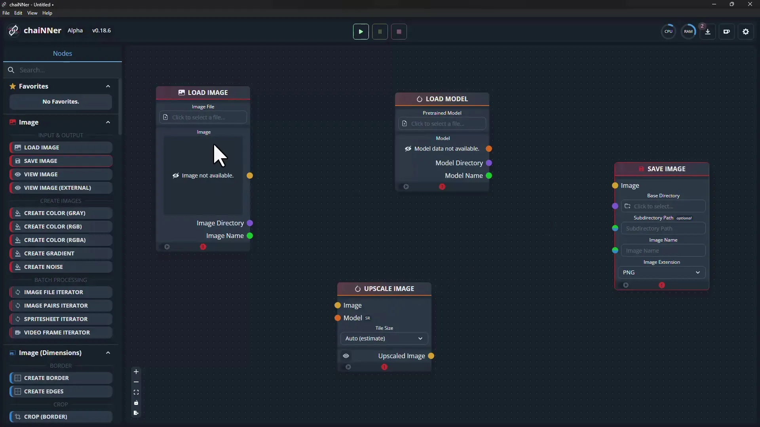
Task: Open the settings gear icon
Action: (746, 32)
